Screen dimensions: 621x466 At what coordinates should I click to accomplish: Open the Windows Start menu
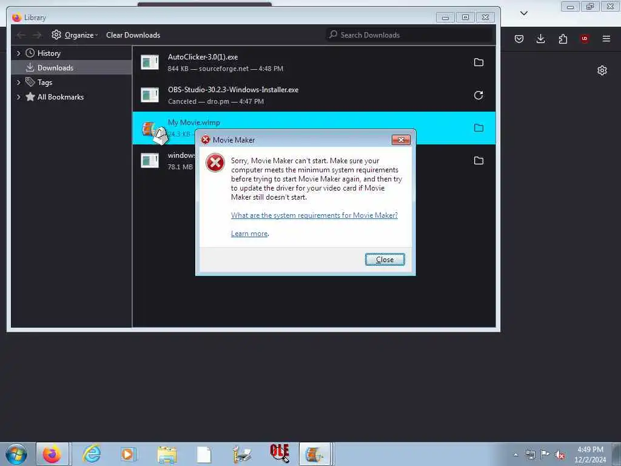click(x=16, y=454)
